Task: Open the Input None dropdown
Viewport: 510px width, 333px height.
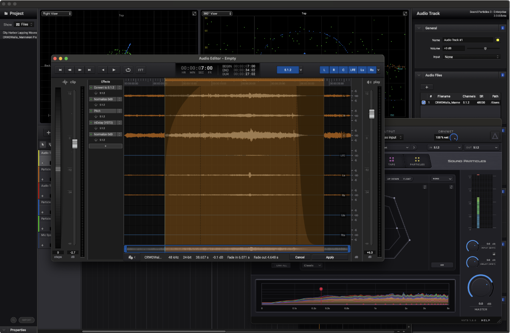Action: point(472,56)
